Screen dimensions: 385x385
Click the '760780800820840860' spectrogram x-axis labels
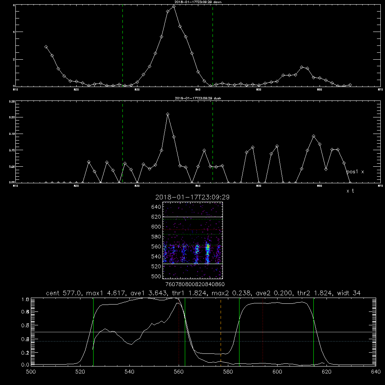pyautogui.click(x=195, y=284)
